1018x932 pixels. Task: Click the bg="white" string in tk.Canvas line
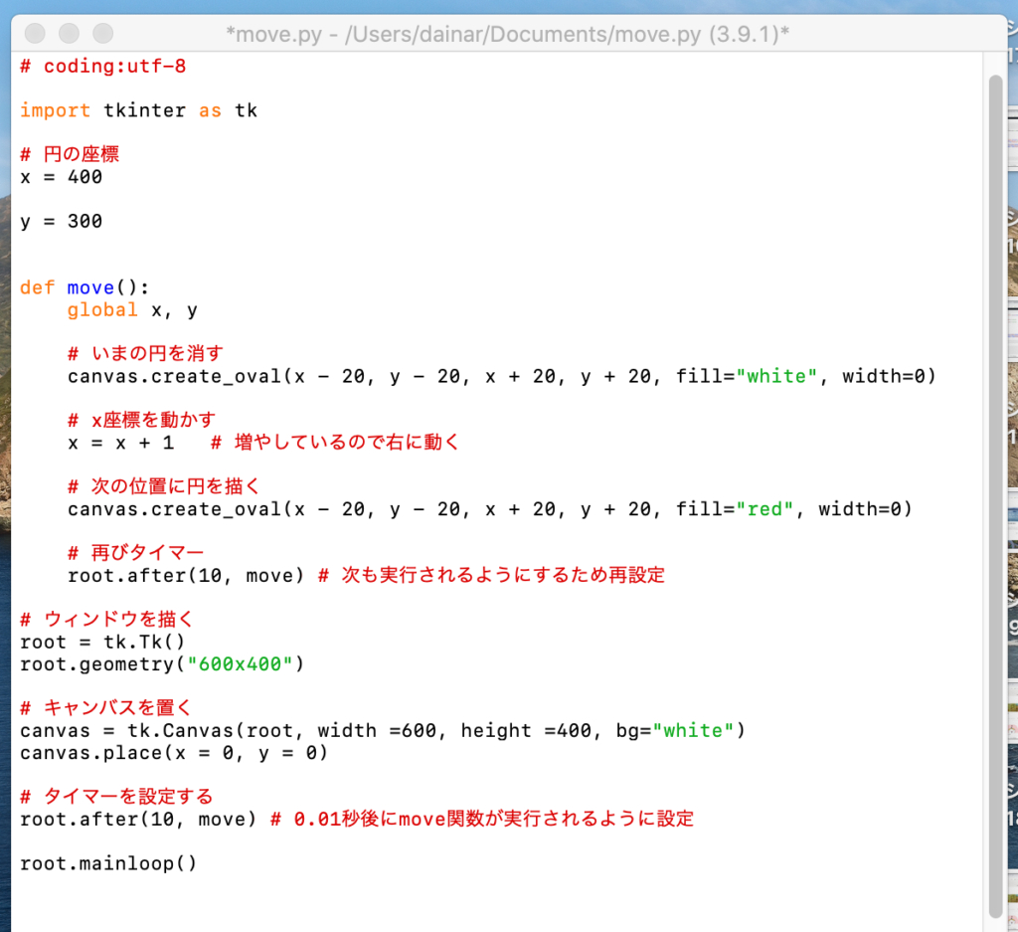tap(693, 731)
